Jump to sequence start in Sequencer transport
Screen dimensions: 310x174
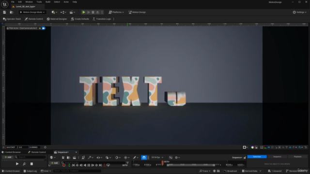73,165
